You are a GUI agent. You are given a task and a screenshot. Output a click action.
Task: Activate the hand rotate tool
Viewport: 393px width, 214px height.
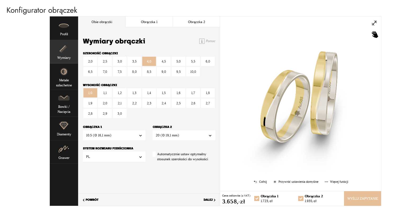374,34
